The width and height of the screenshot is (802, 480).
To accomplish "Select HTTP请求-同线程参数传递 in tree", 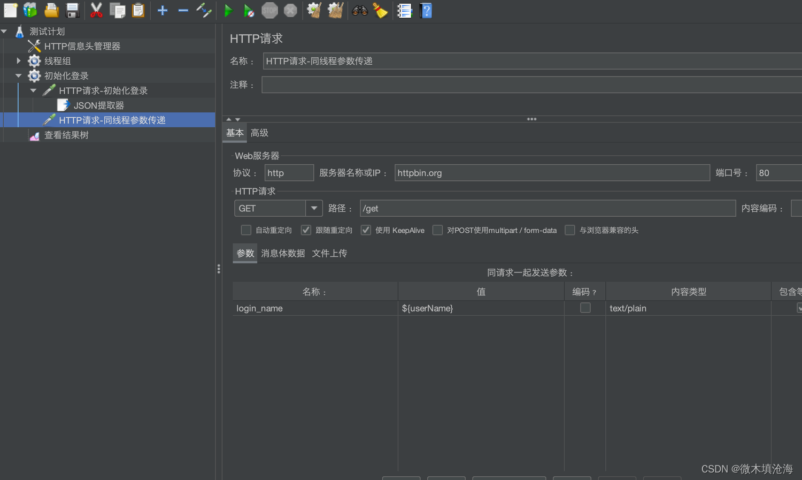I will pyautogui.click(x=112, y=120).
